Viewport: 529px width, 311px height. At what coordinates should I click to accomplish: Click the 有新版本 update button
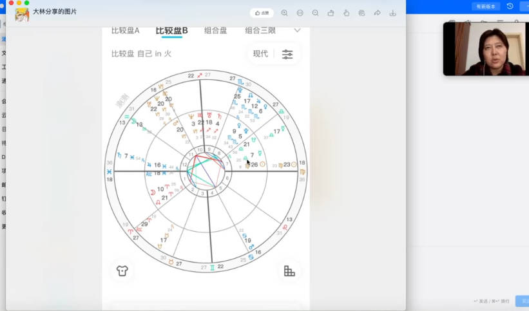pos(485,6)
